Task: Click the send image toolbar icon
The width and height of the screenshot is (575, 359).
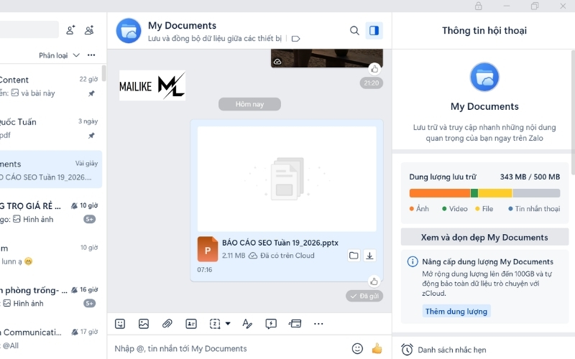Action: 144,324
